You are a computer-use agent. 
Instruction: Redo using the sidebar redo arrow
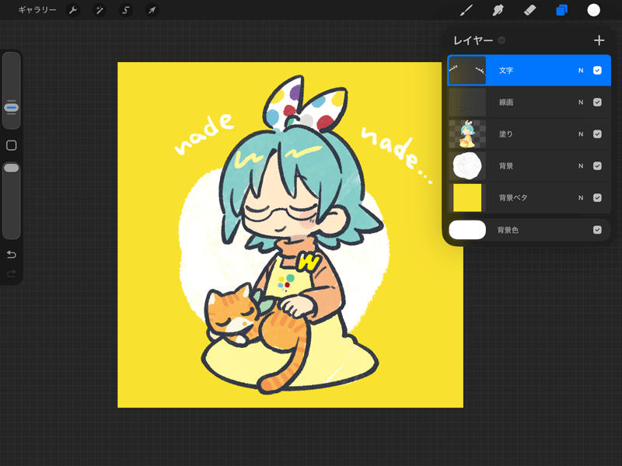tap(12, 273)
